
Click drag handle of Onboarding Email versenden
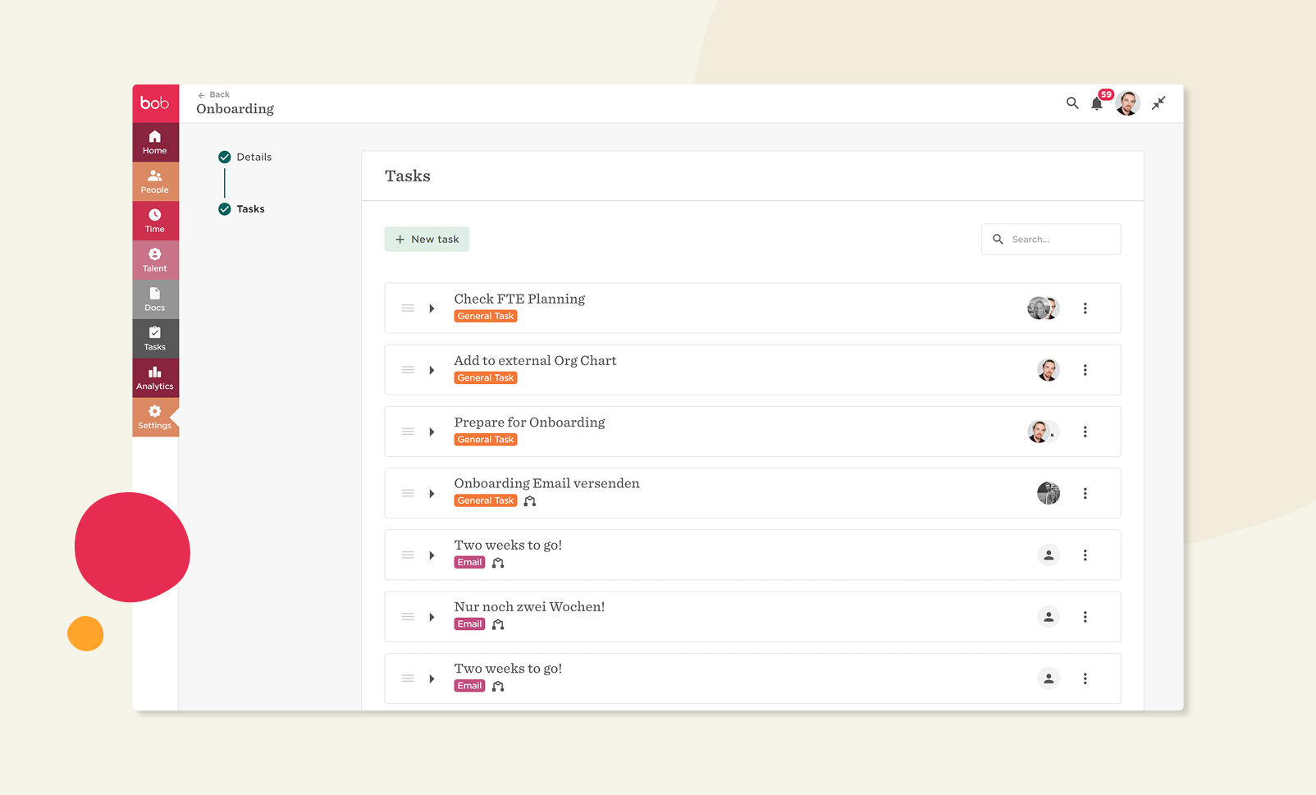pyautogui.click(x=408, y=493)
